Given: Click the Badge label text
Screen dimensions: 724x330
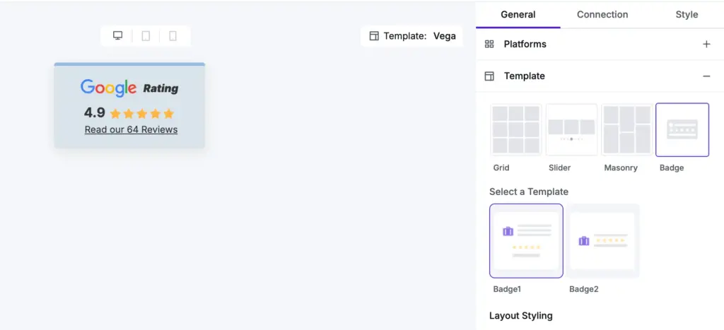Looking at the screenshot, I should click(x=672, y=168).
